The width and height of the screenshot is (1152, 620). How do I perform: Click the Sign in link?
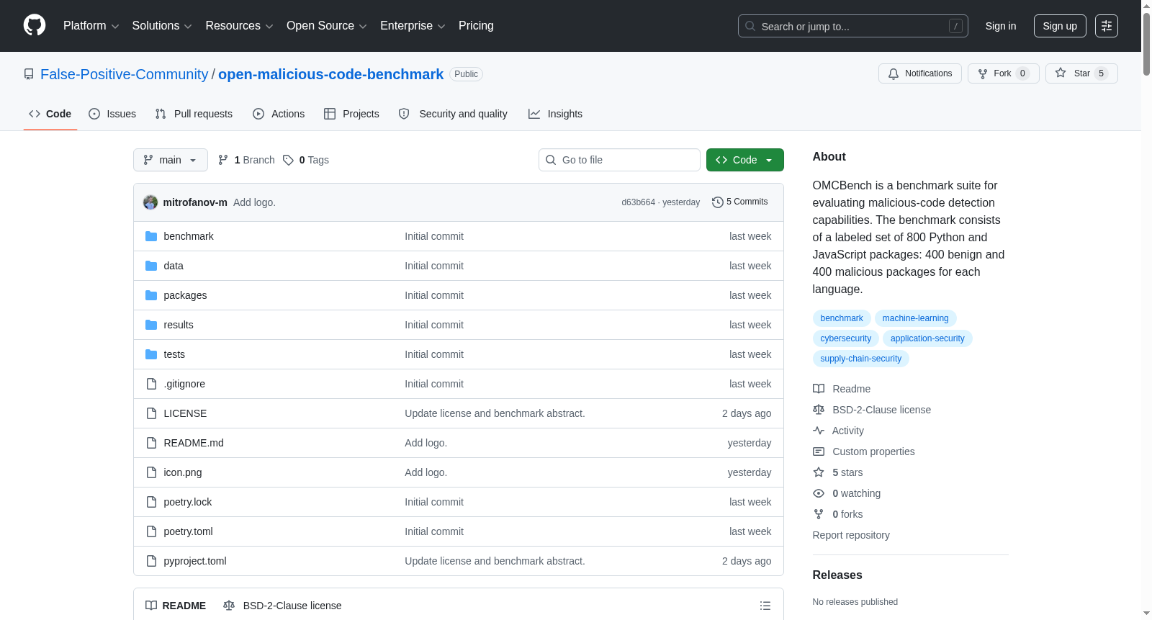pyautogui.click(x=1001, y=26)
